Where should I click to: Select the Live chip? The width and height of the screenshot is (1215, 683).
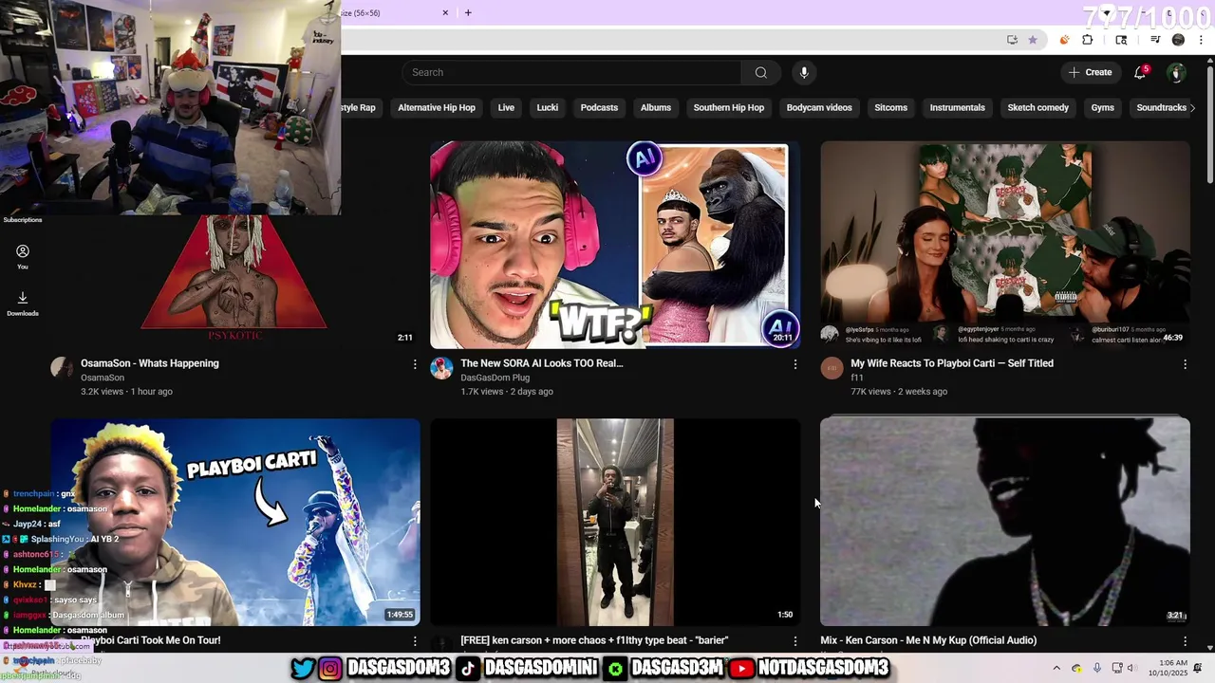tap(506, 108)
